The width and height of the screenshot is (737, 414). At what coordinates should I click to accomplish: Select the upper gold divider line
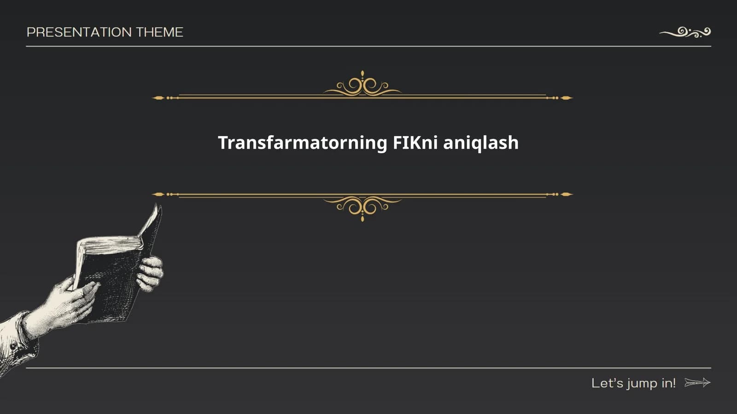click(363, 98)
